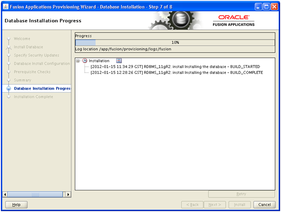Click the Java icon in the title bar
The height and width of the screenshot is (212, 281).
click(6, 7)
